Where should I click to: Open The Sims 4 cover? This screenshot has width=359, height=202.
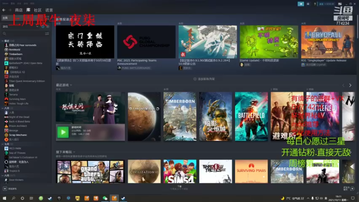pos(180,171)
